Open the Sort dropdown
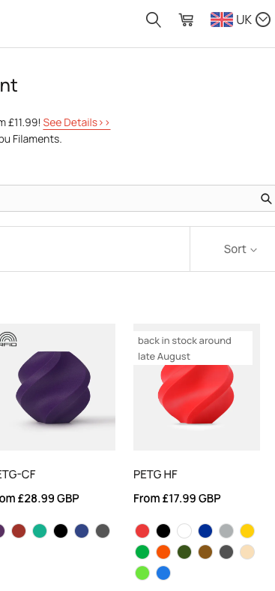 pos(240,249)
